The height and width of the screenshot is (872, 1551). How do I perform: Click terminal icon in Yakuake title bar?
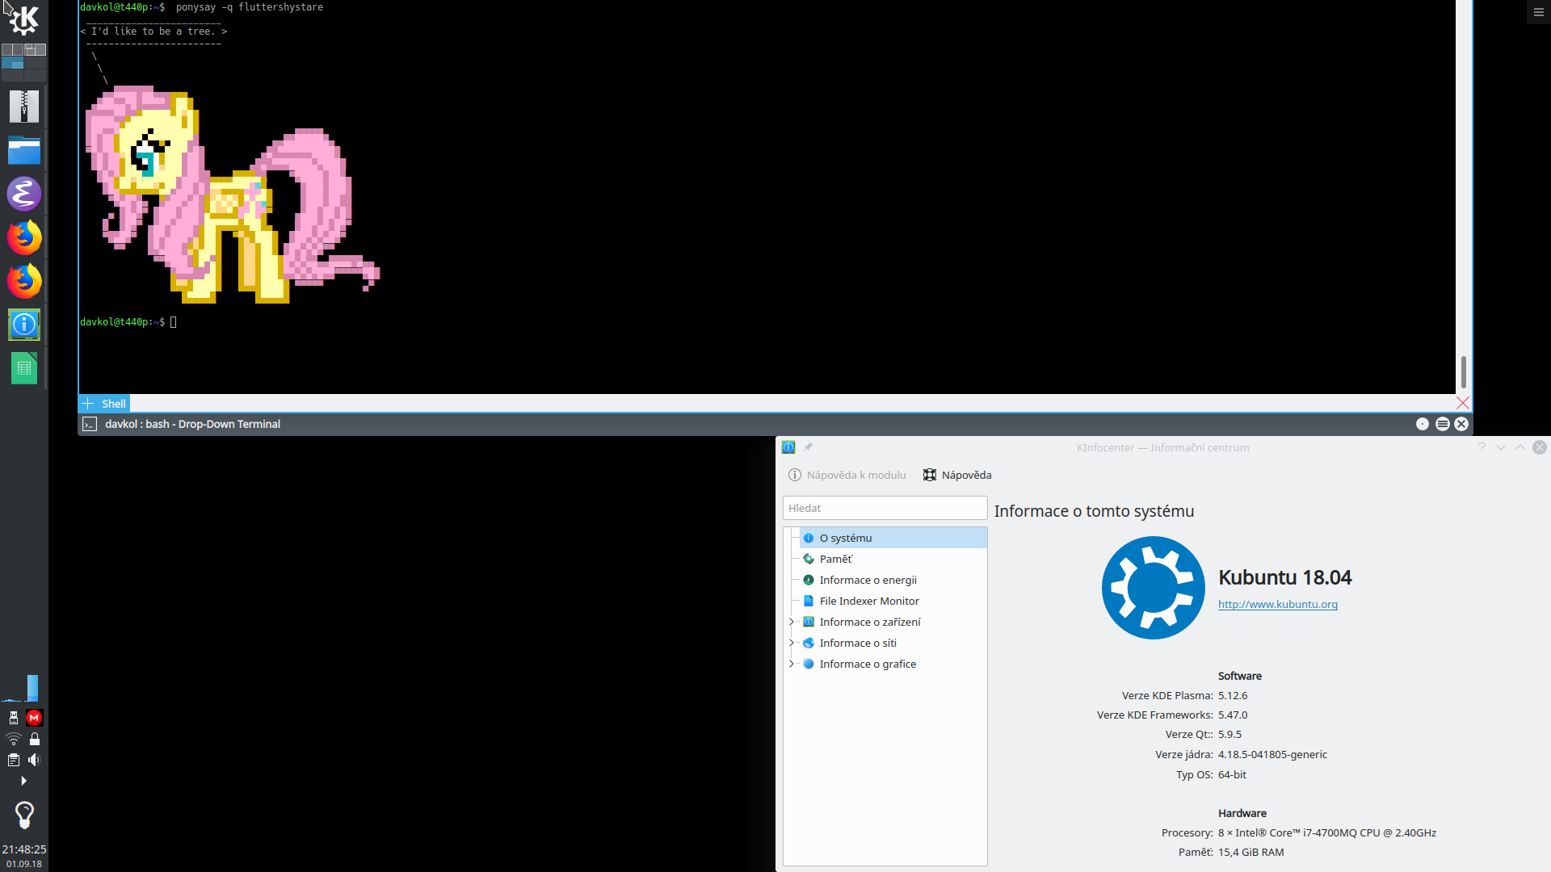pos(90,424)
